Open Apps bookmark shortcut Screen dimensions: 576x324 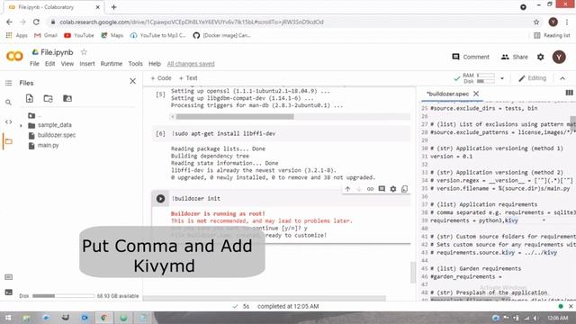point(16,35)
